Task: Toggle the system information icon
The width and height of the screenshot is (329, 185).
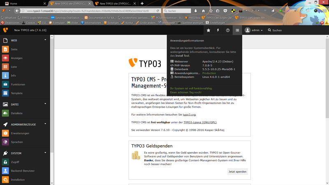Action: pyautogui.click(x=237, y=30)
